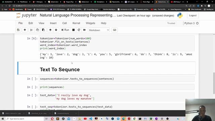Reload the browser page
This screenshot has height=121, width=215.
coord(10,6)
